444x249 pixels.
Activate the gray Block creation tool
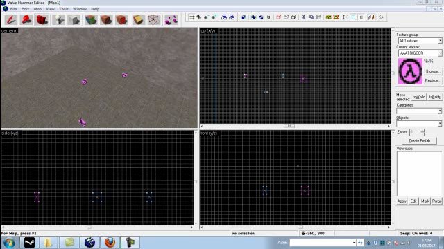pyautogui.click(x=74, y=20)
